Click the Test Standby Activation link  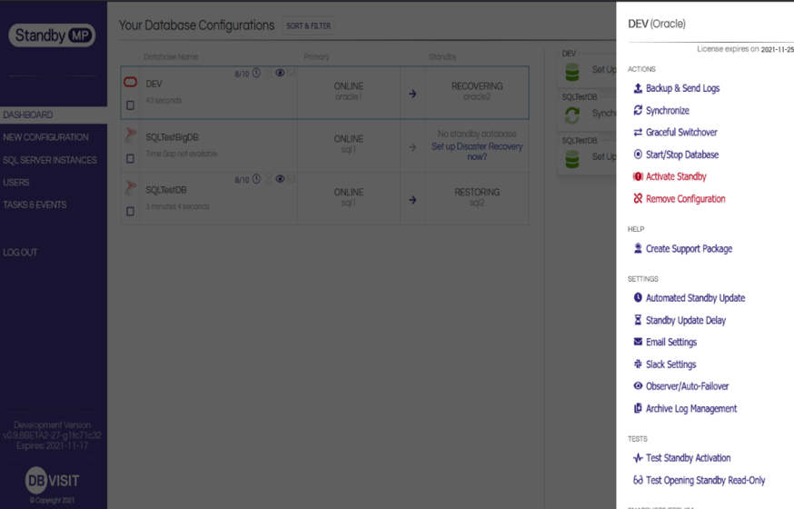689,458
